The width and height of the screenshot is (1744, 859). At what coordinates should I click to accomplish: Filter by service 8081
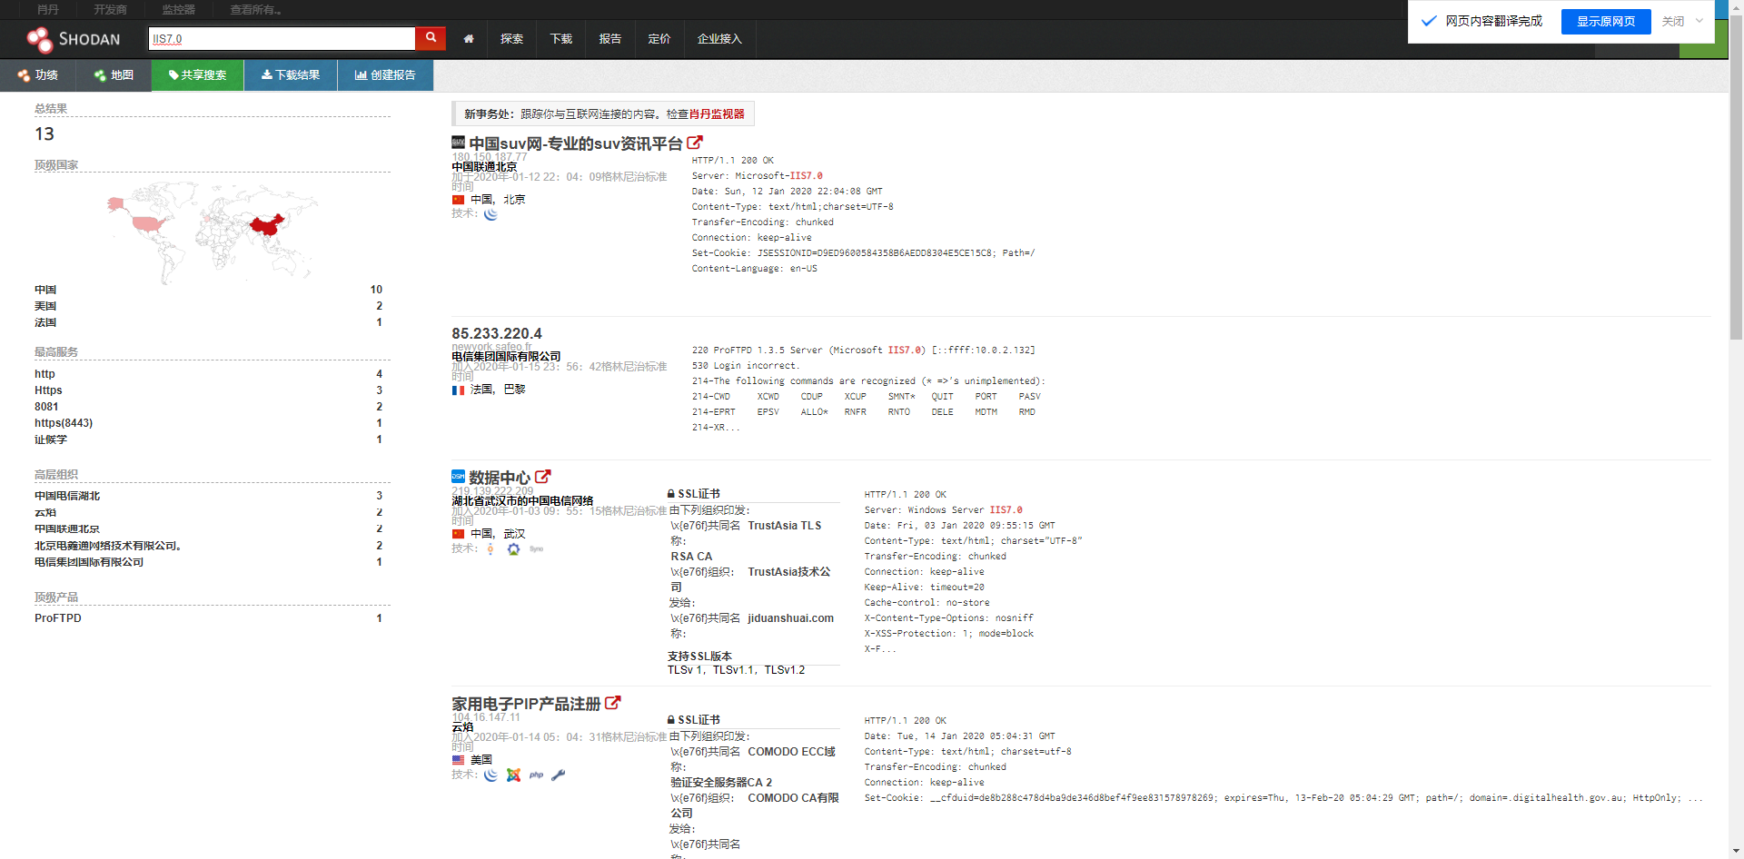click(x=46, y=407)
